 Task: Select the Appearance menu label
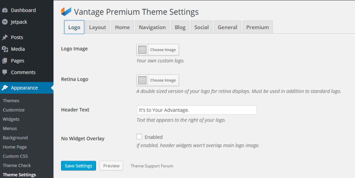(25, 88)
